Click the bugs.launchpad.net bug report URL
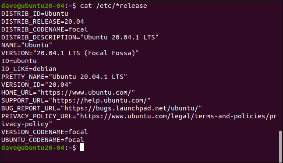This screenshot has width=283, height=163. pos(131,109)
